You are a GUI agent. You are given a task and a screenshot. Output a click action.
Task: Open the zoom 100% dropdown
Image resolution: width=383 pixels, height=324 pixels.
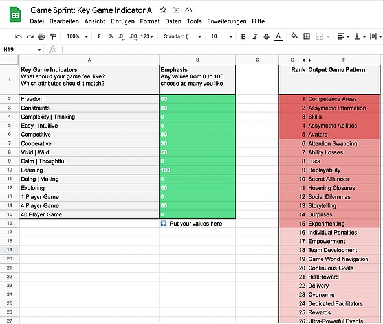[x=77, y=36]
